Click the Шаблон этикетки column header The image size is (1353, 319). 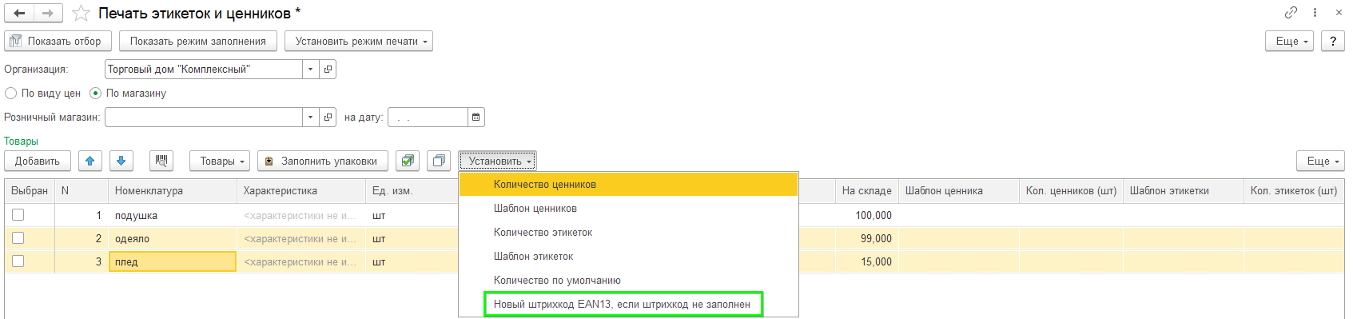coord(1184,191)
